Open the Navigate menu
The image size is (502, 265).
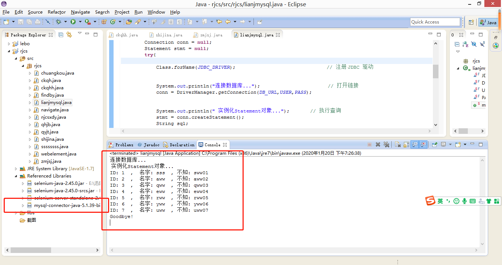coord(80,12)
